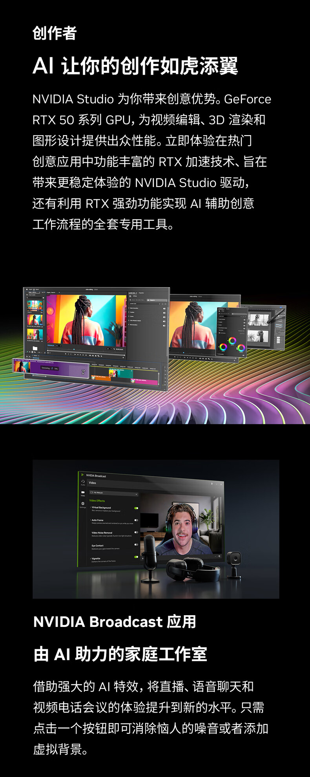Toggle the Color Wheels & Match switch
The width and height of the screenshot is (310, 777).
pyautogui.click(x=164, y=321)
